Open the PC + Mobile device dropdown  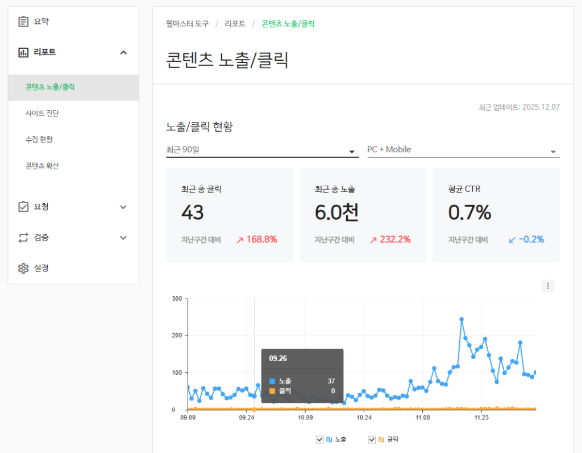463,150
